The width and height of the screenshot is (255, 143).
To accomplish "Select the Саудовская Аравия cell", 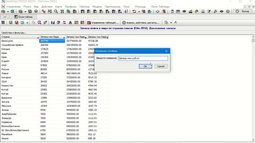I will [x=20, y=45].
